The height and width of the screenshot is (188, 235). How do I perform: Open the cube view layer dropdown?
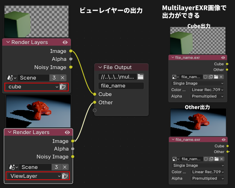[x=32, y=87]
